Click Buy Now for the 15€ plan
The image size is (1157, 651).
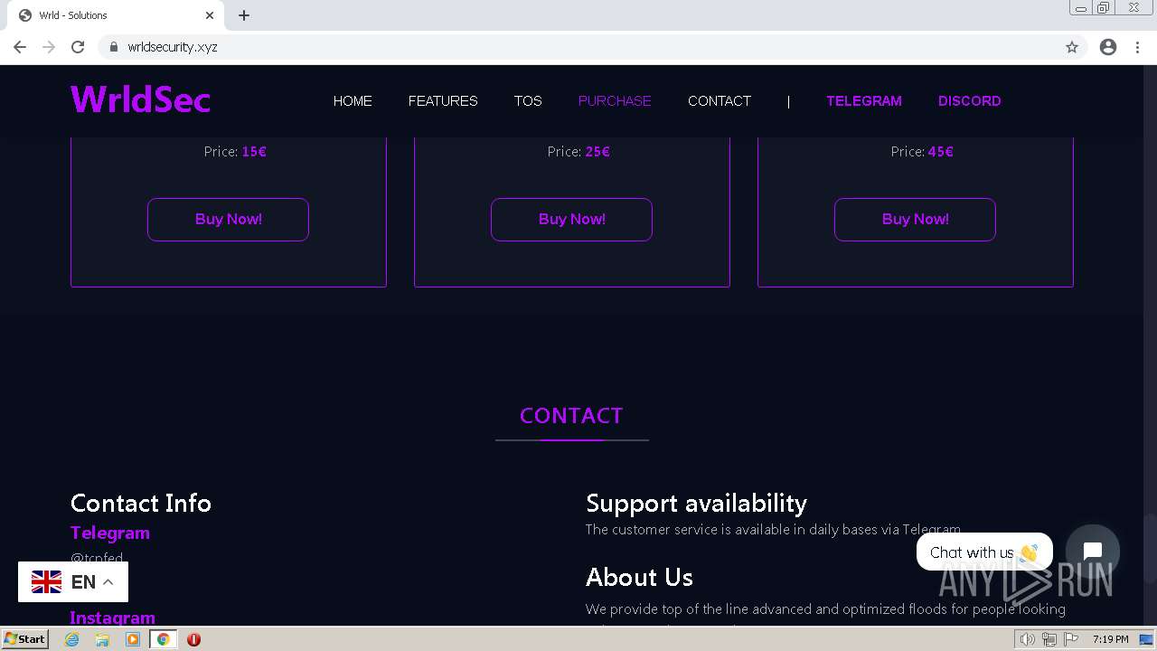pos(228,220)
